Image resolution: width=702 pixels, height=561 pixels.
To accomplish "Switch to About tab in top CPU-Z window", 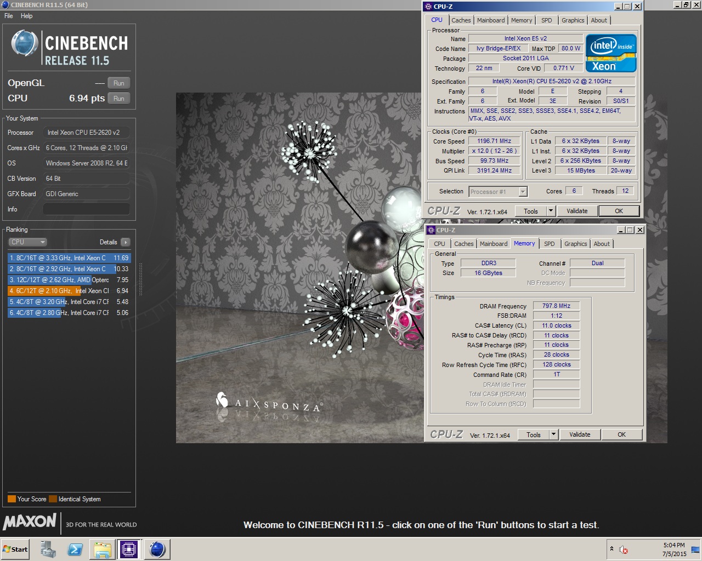I will click(x=599, y=20).
